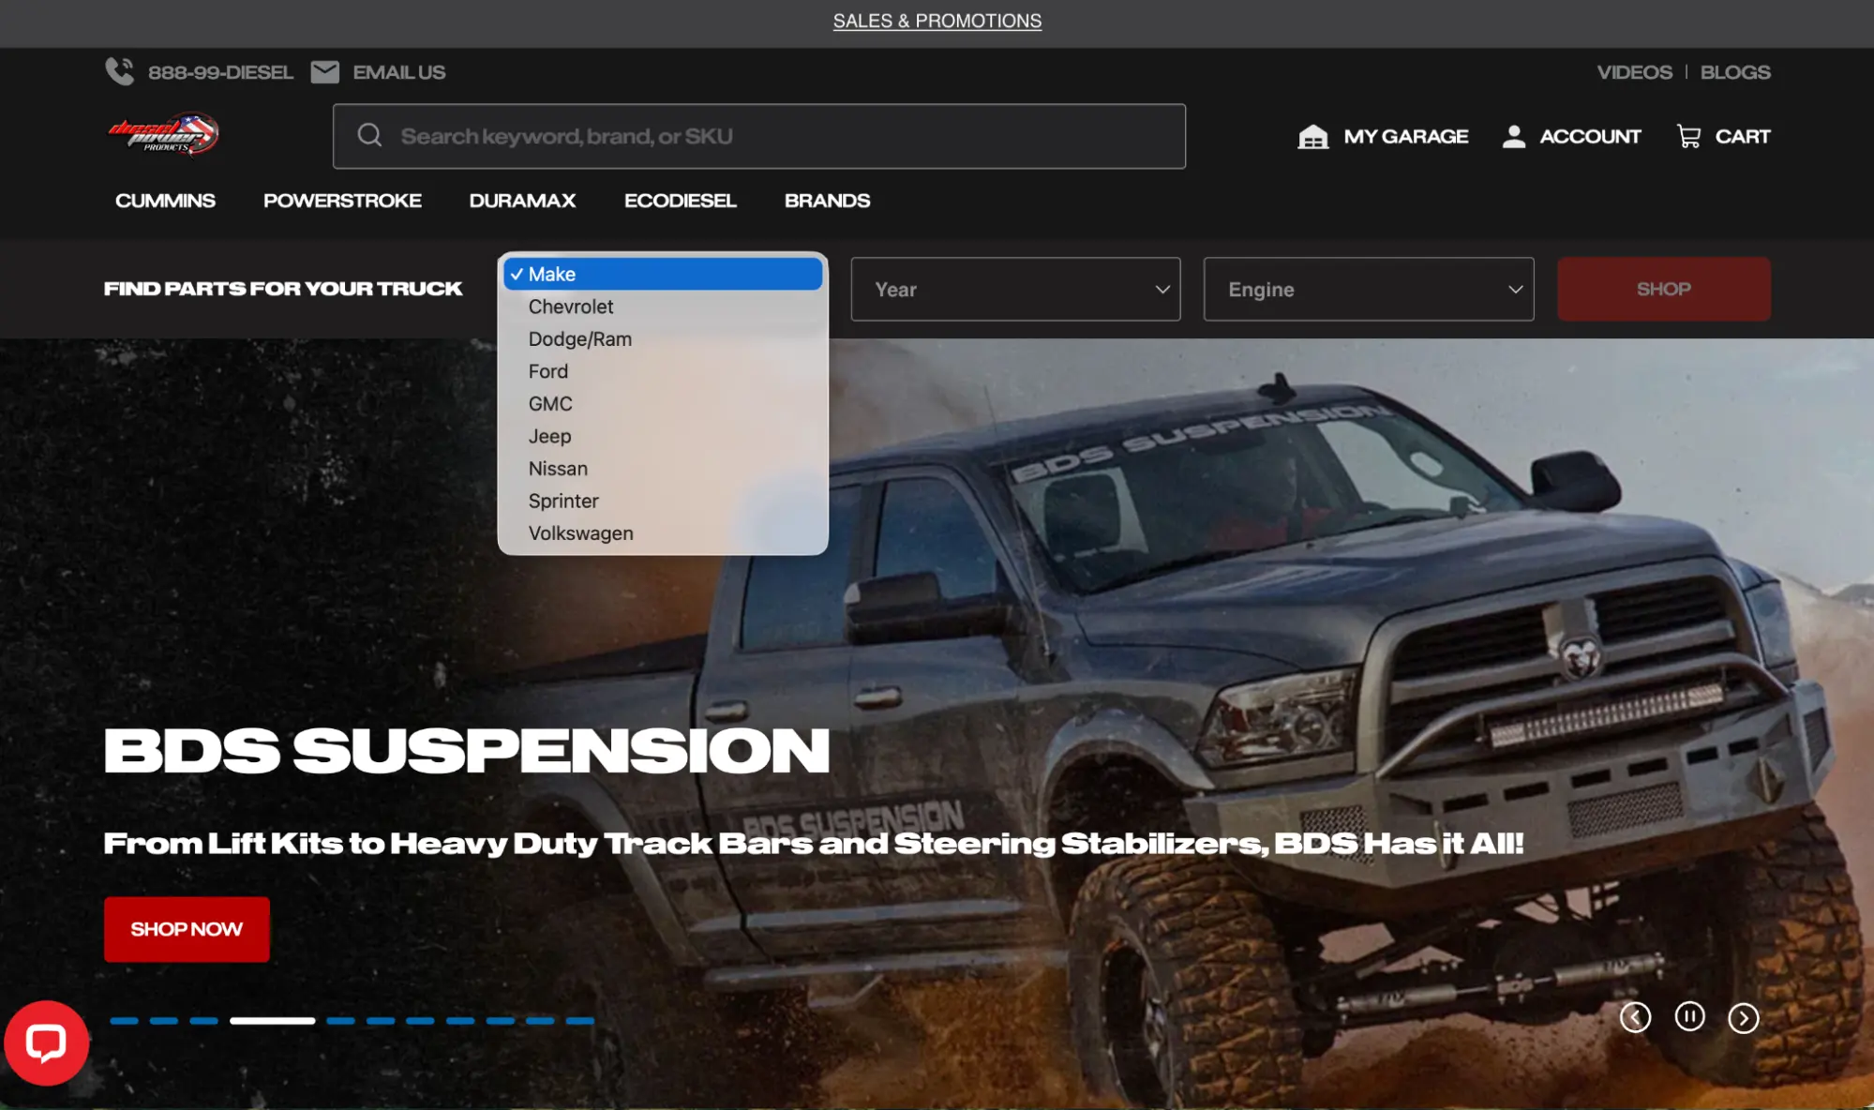Click the envelope email icon
Image resolution: width=1874 pixels, height=1110 pixels.
click(324, 71)
